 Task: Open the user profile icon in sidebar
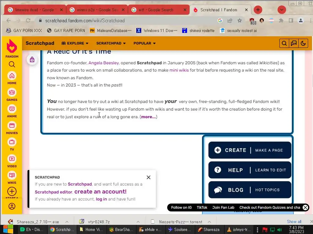pyautogui.click(x=12, y=206)
